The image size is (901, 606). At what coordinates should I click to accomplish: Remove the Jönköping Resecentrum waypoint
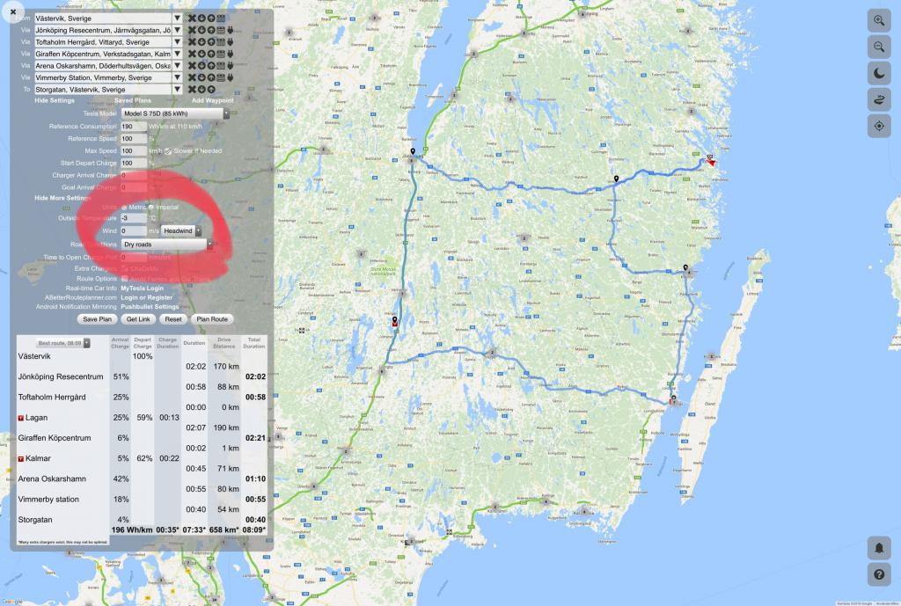[192, 30]
